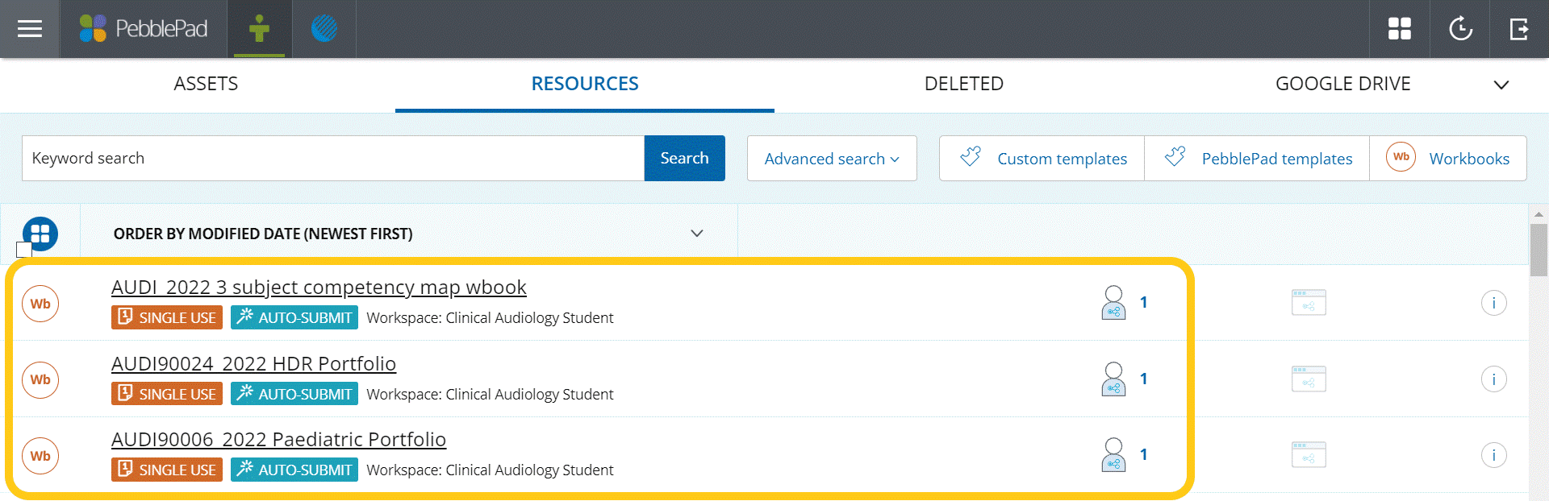Switch to the Assets tab
This screenshot has height=501, width=1549.
tap(206, 84)
